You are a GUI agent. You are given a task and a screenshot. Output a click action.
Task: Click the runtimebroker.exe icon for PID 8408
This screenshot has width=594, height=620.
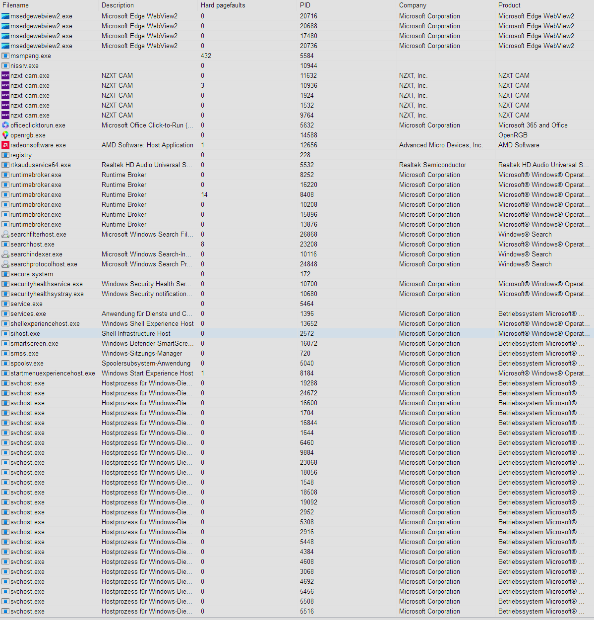[5, 194]
